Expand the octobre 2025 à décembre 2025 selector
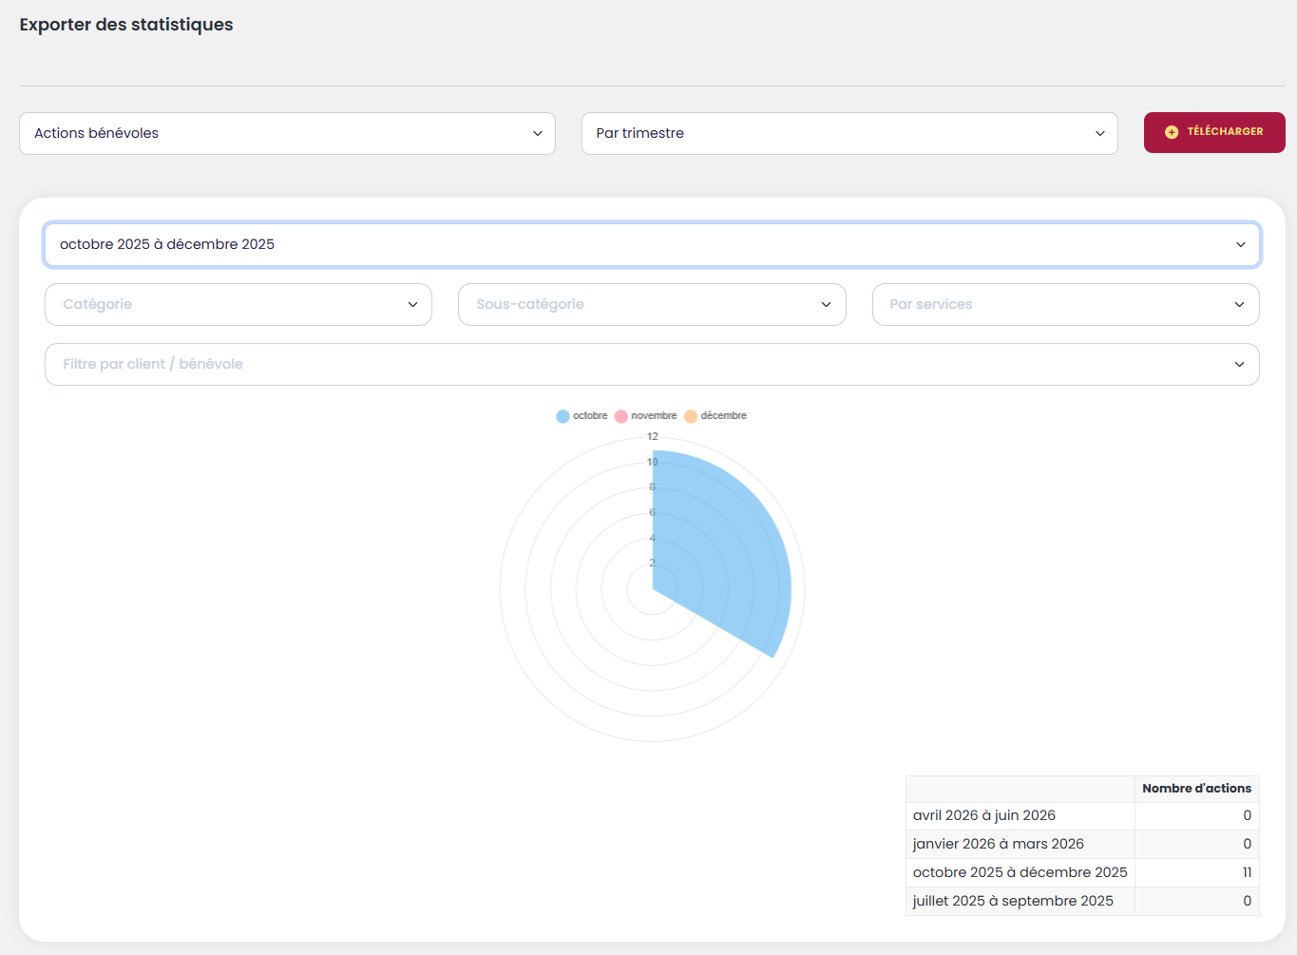1297x955 pixels. (652, 245)
